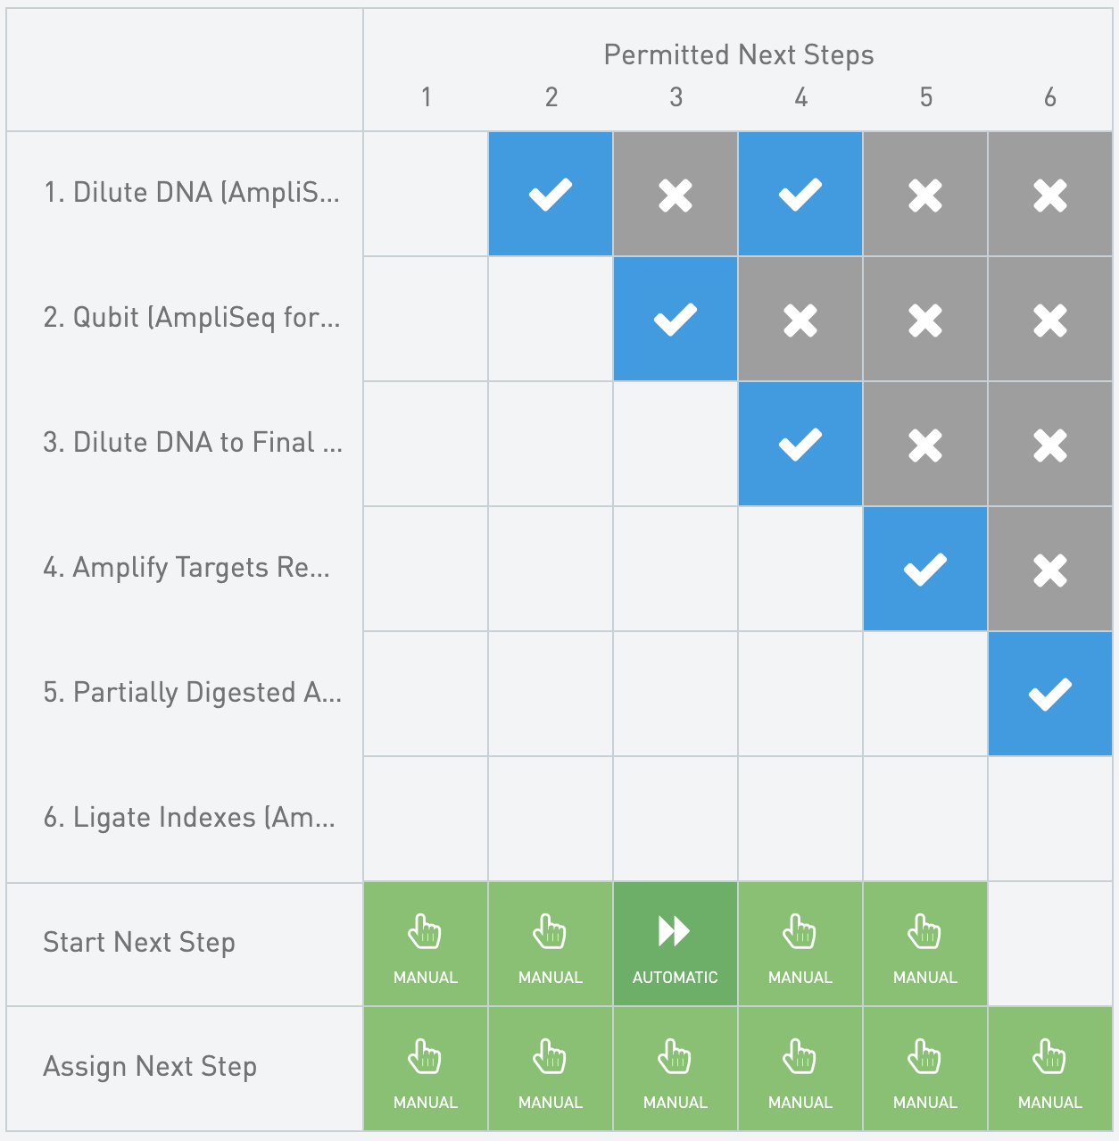Toggle Start Next Step mode for column 2
Viewport: 1119px width, 1141px height.
click(551, 944)
